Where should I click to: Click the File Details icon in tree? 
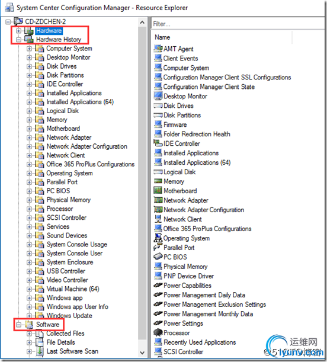(40, 342)
